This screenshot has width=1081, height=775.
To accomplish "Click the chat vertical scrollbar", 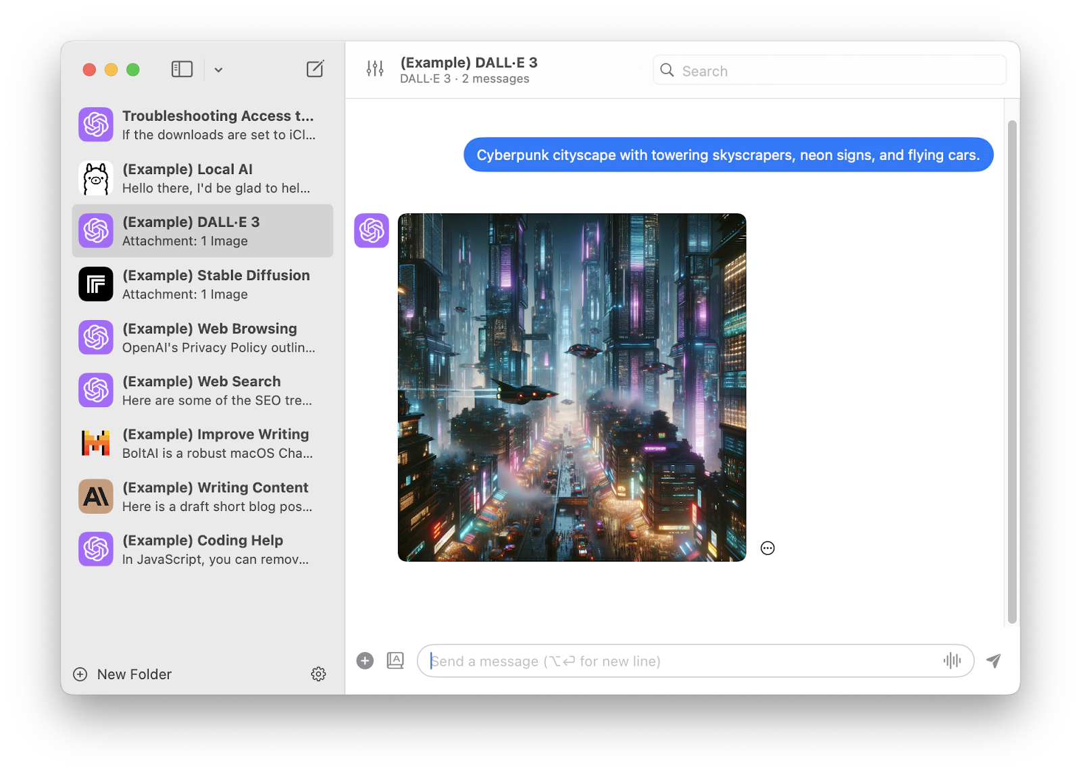I will point(1012,372).
